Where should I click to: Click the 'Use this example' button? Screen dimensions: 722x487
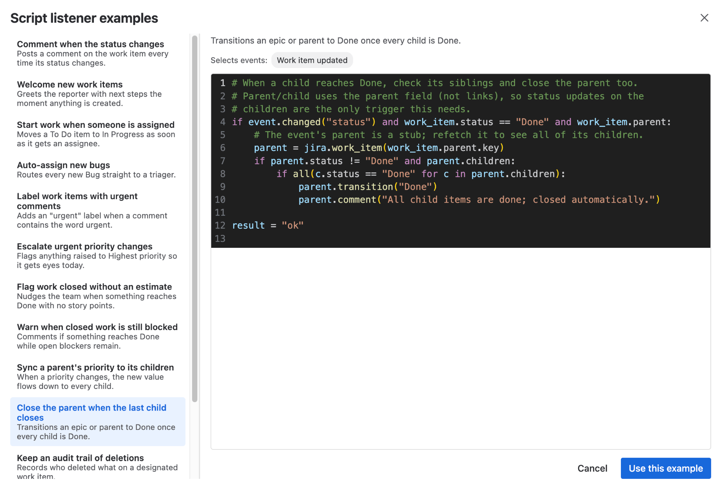point(665,468)
